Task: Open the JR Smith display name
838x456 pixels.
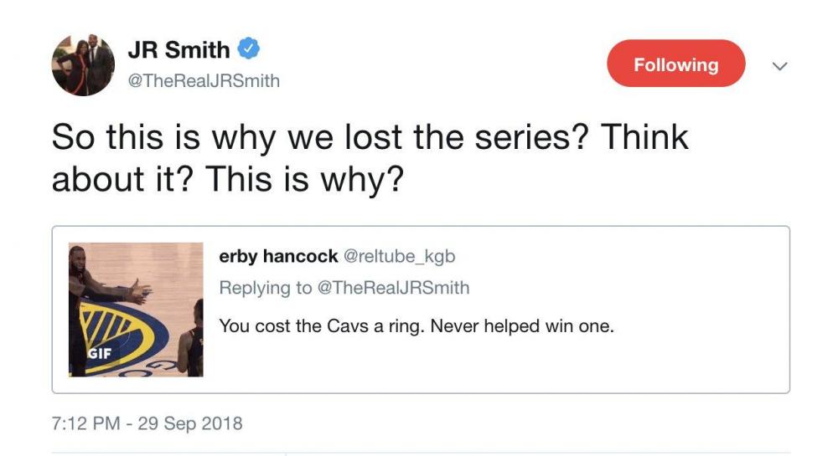Action: click(178, 50)
